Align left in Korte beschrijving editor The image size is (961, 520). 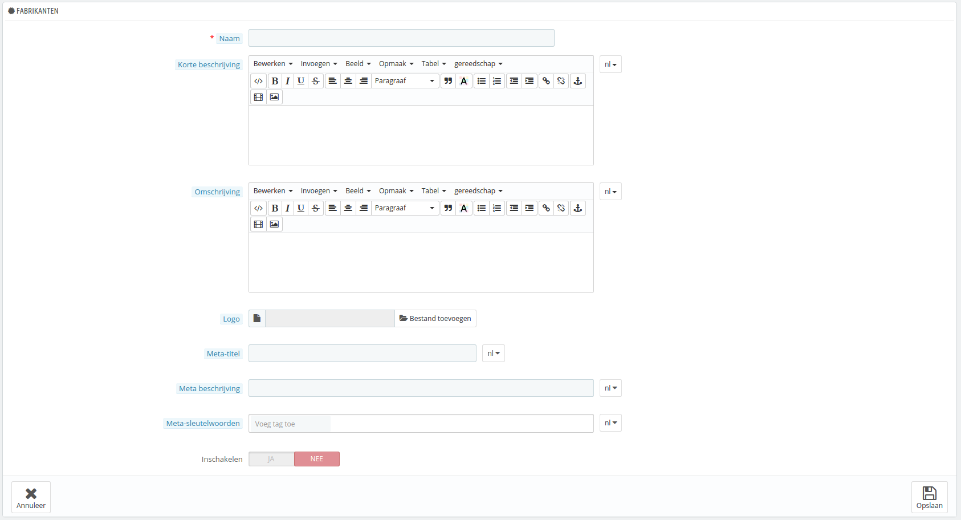[x=332, y=81]
